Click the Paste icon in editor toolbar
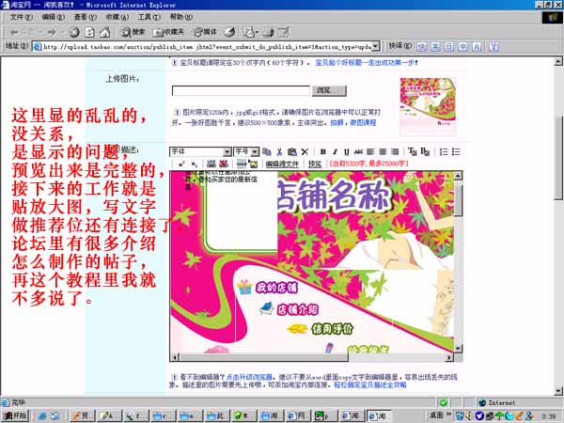 click(x=292, y=151)
